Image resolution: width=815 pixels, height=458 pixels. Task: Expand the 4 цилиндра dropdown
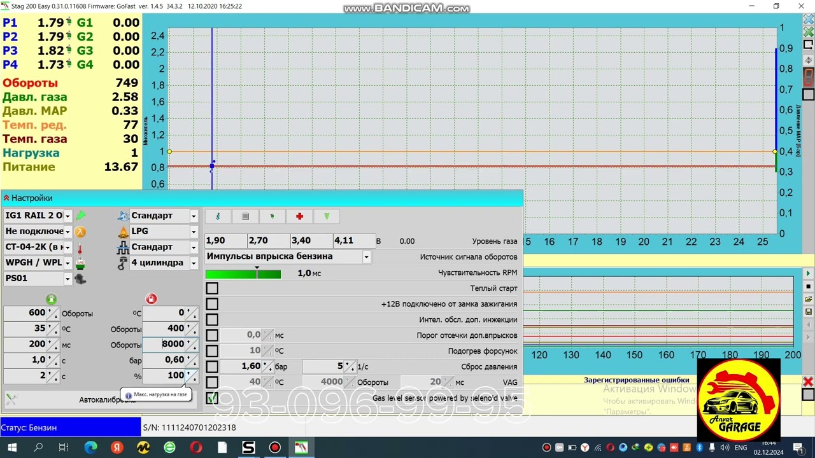pos(194,263)
